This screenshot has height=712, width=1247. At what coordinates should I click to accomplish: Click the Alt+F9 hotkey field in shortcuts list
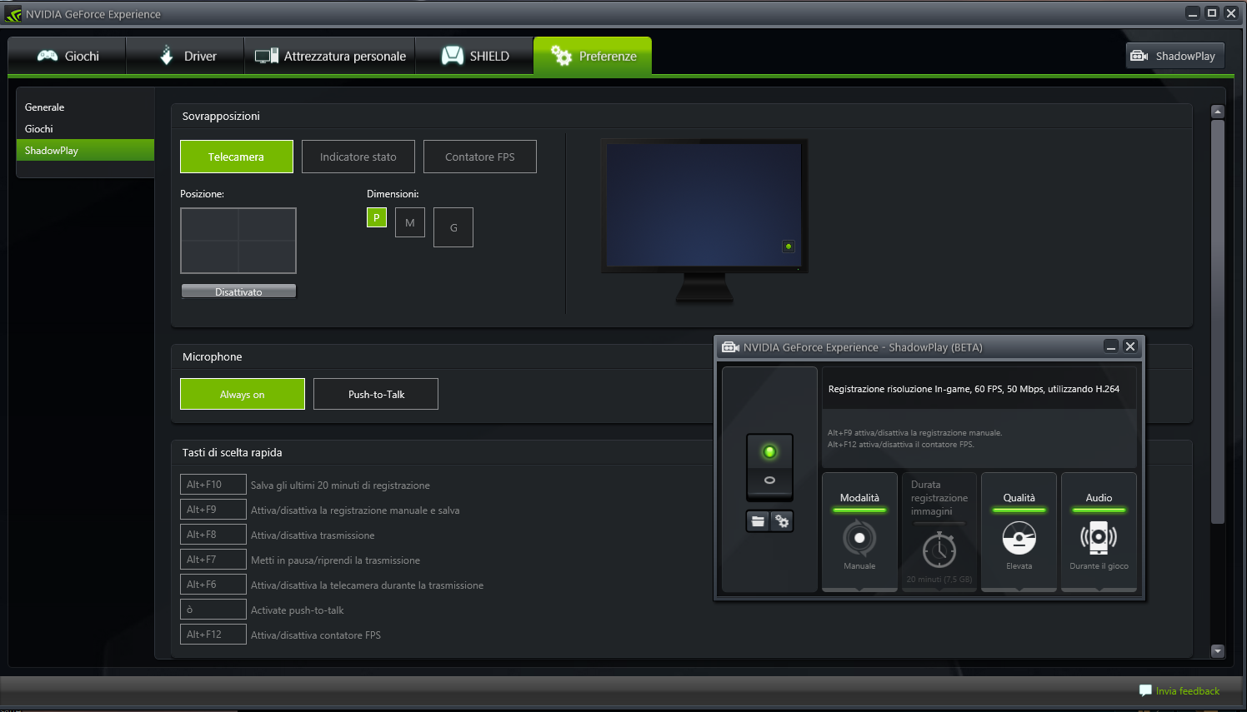[x=213, y=510]
